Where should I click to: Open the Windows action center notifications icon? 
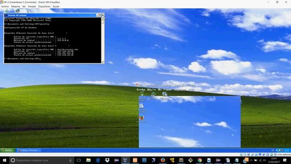click(x=285, y=160)
